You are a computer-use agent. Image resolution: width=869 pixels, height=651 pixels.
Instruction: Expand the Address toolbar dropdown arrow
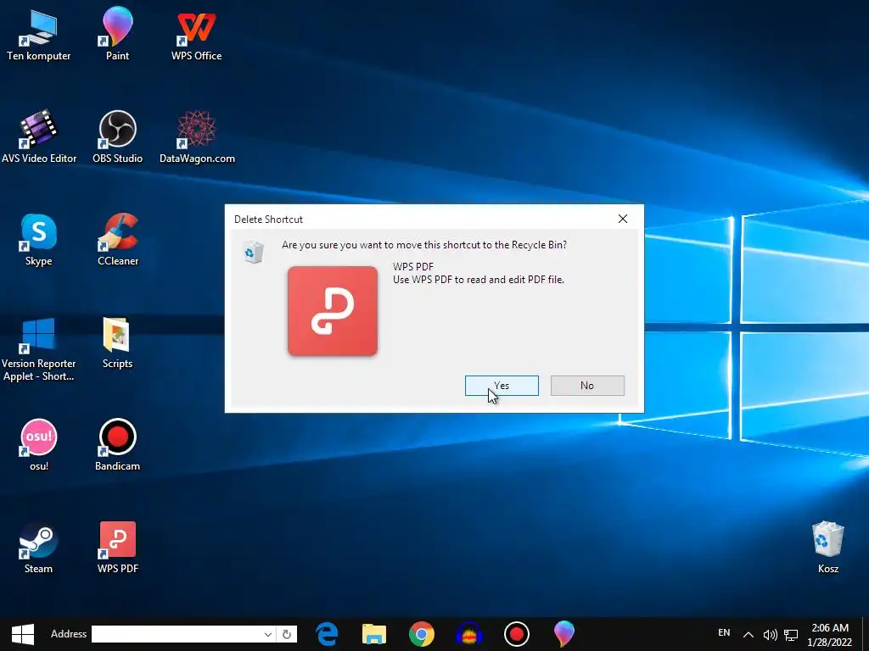pos(267,634)
